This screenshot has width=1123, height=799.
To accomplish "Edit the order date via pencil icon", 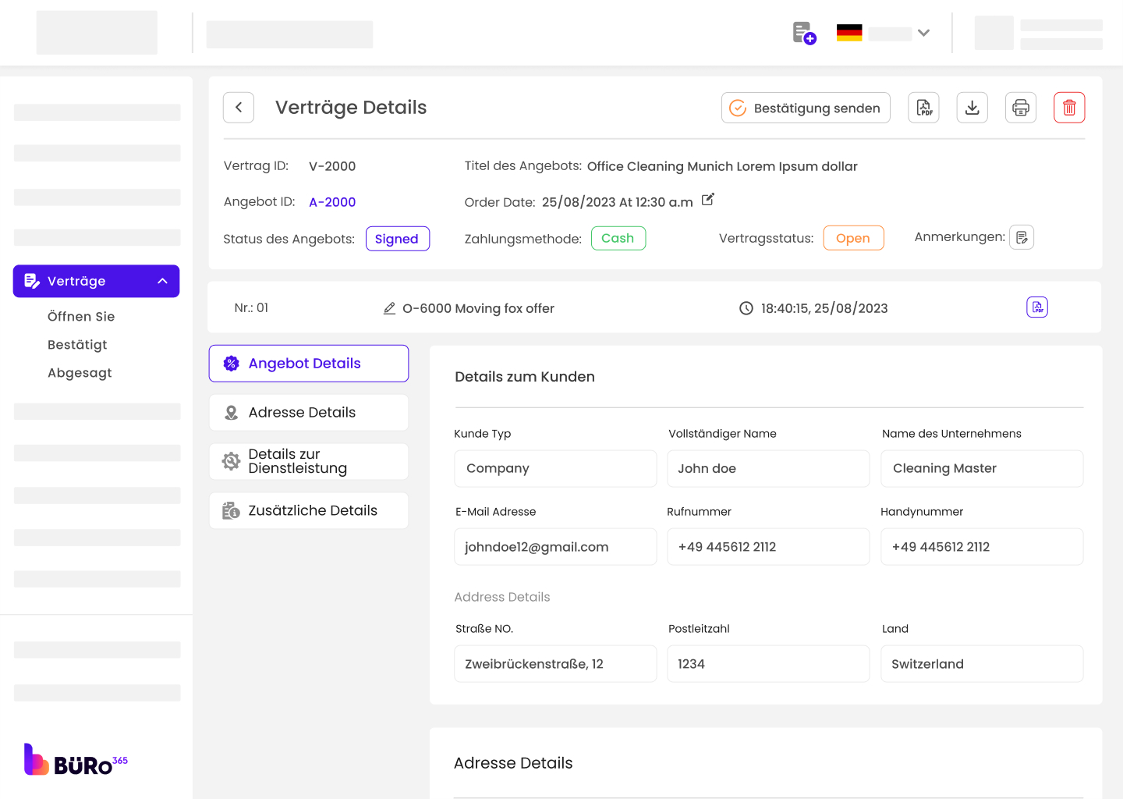I will [707, 200].
